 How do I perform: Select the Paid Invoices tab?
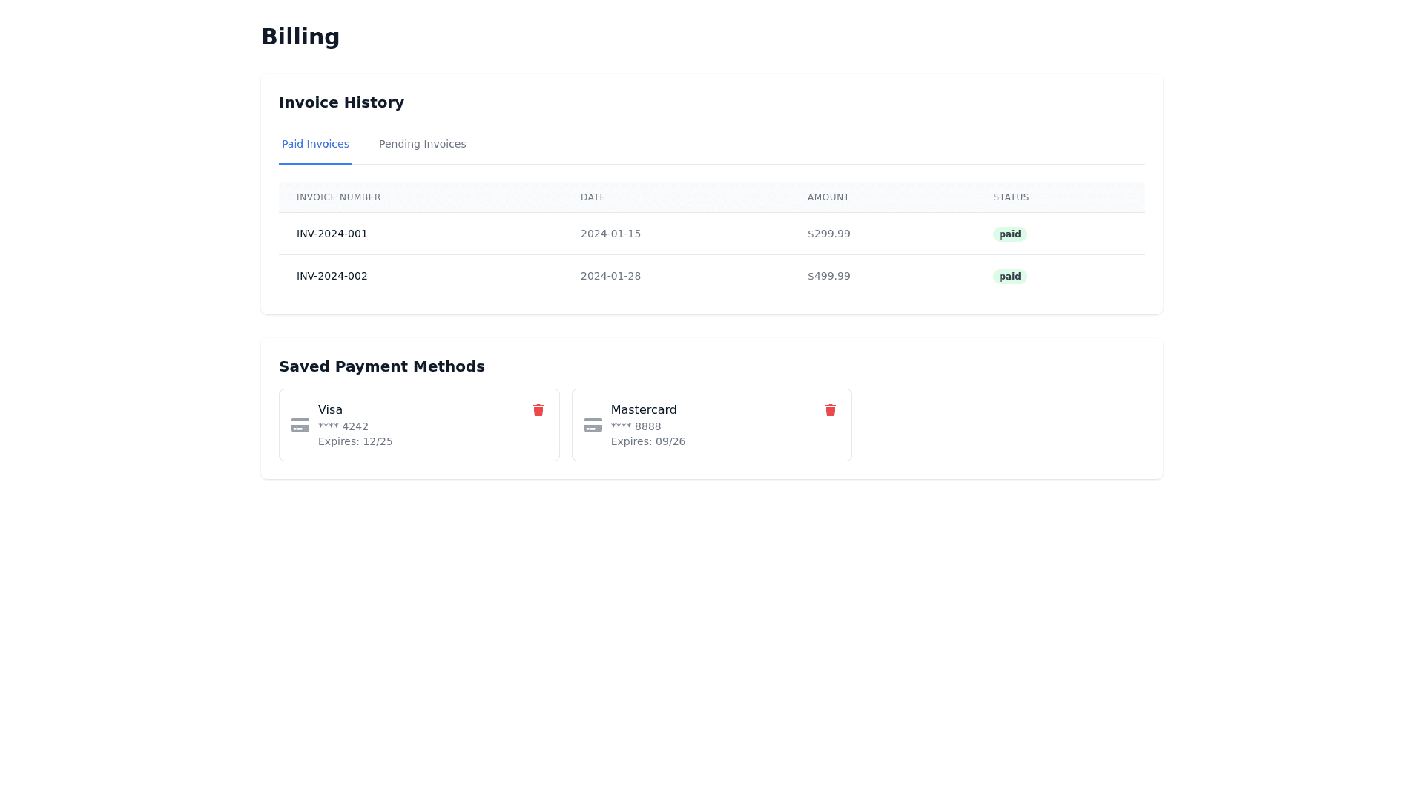click(x=315, y=144)
